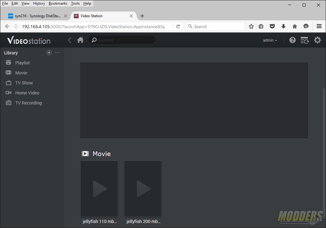Click the VideoStation logo
The width and height of the screenshot is (326, 228).
(x=29, y=40)
